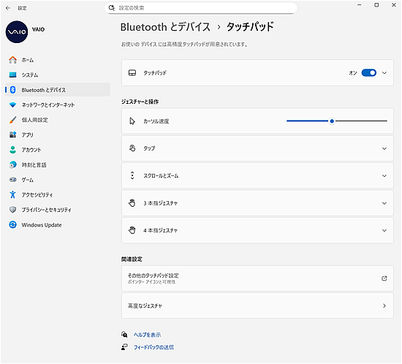Open Windows Update label
The image size is (402, 364).
[x=42, y=225]
